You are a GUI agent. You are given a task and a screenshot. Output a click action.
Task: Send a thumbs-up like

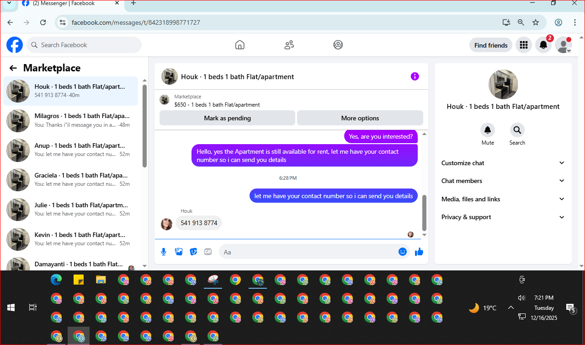click(x=419, y=252)
